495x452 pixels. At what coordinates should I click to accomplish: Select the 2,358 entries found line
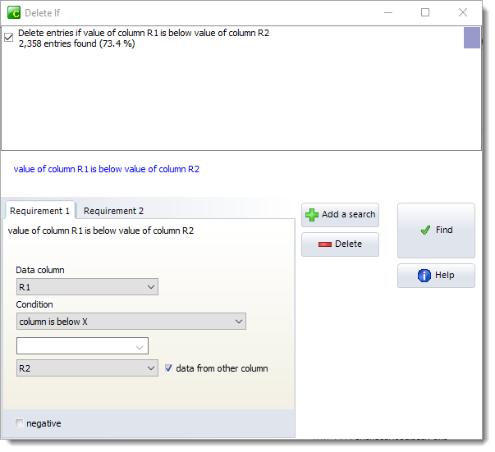coord(76,43)
